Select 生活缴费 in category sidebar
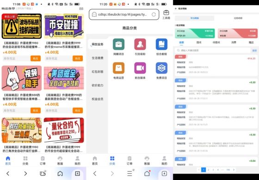 pos(98,58)
